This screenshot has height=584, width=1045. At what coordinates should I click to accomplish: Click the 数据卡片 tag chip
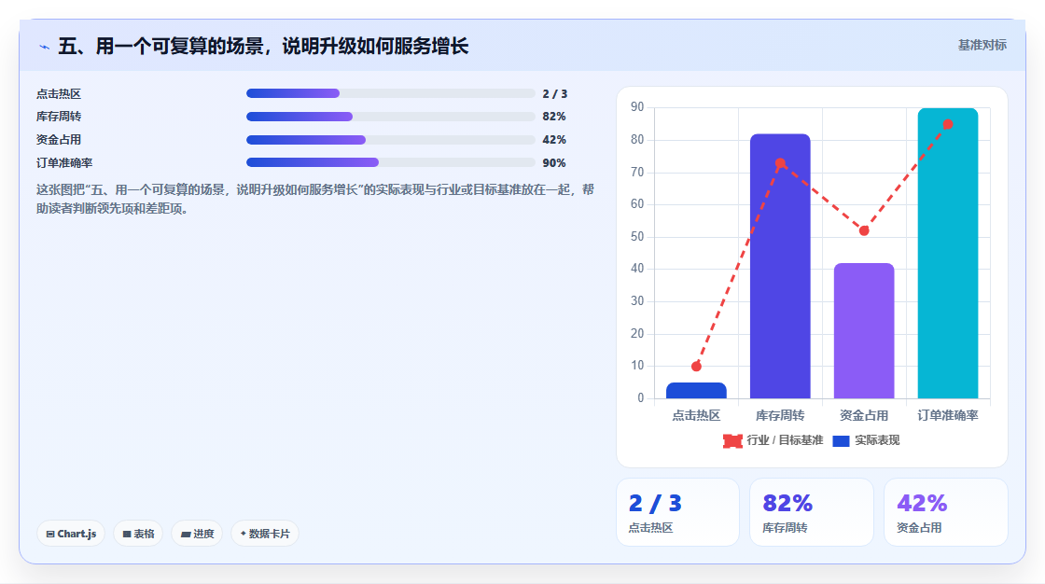pos(265,534)
